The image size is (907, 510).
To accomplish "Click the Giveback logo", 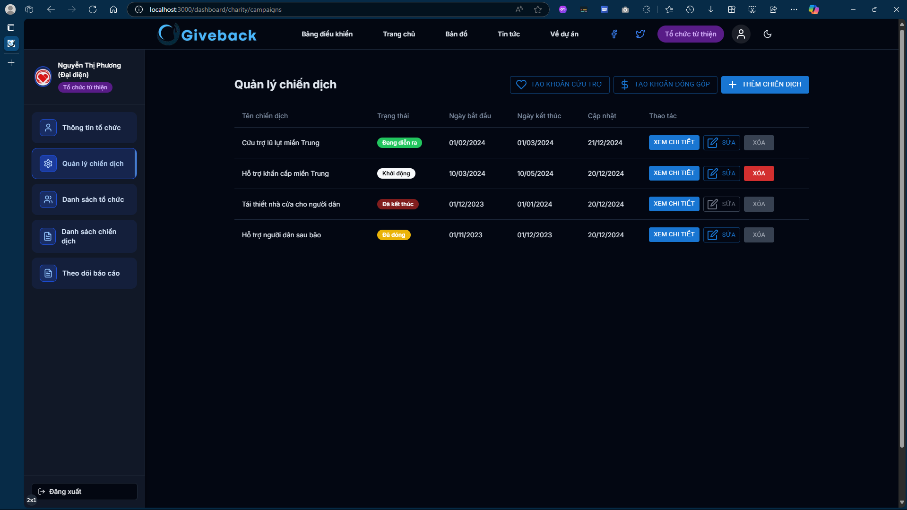I will click(x=207, y=34).
